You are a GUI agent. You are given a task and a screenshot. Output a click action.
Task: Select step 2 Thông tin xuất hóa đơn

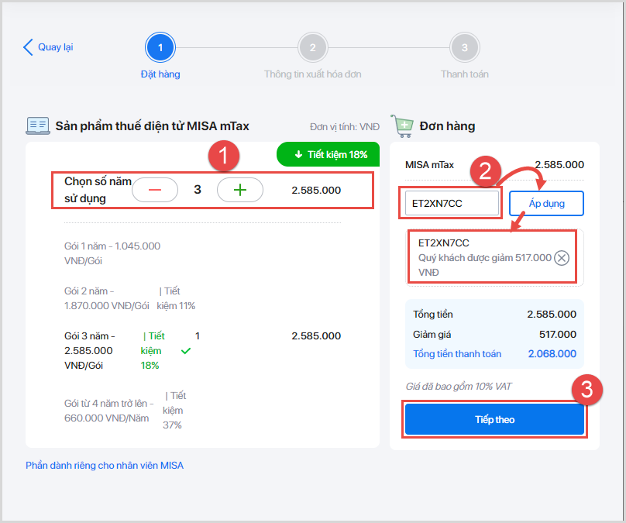312,47
